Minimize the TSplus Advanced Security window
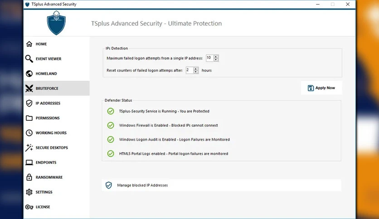379x219 pixels. pos(318,5)
